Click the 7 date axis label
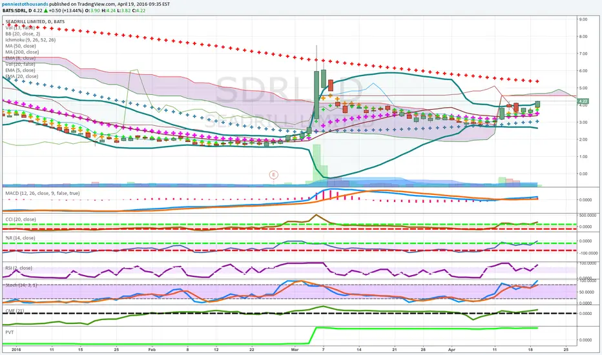Screen dimensions: 602x355 (x=323, y=350)
